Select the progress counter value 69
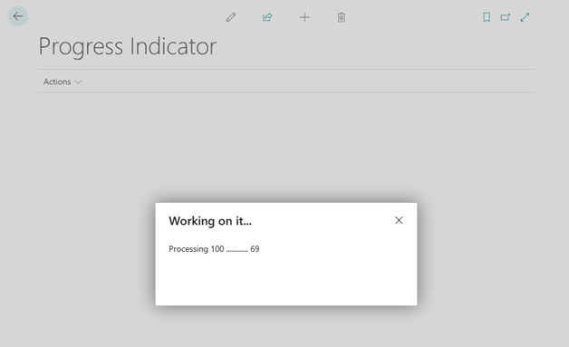 tap(255, 249)
